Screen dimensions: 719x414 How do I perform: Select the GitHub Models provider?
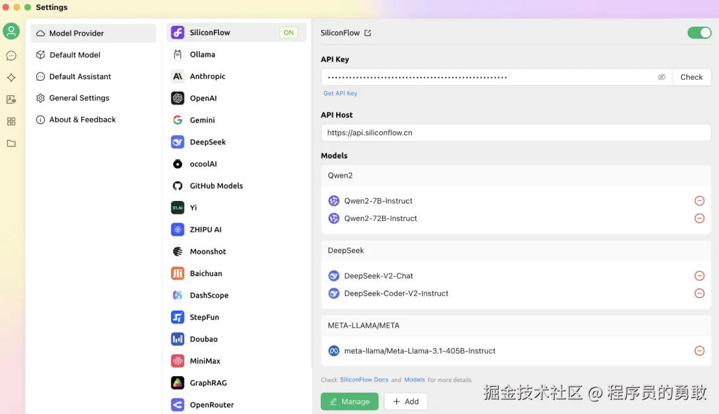236,186
